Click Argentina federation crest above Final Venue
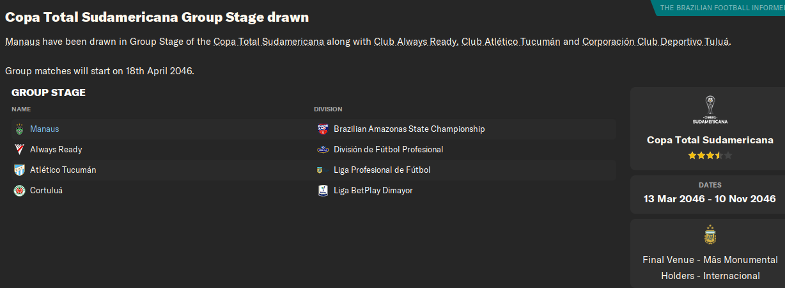The height and width of the screenshot is (288, 785). point(710,234)
